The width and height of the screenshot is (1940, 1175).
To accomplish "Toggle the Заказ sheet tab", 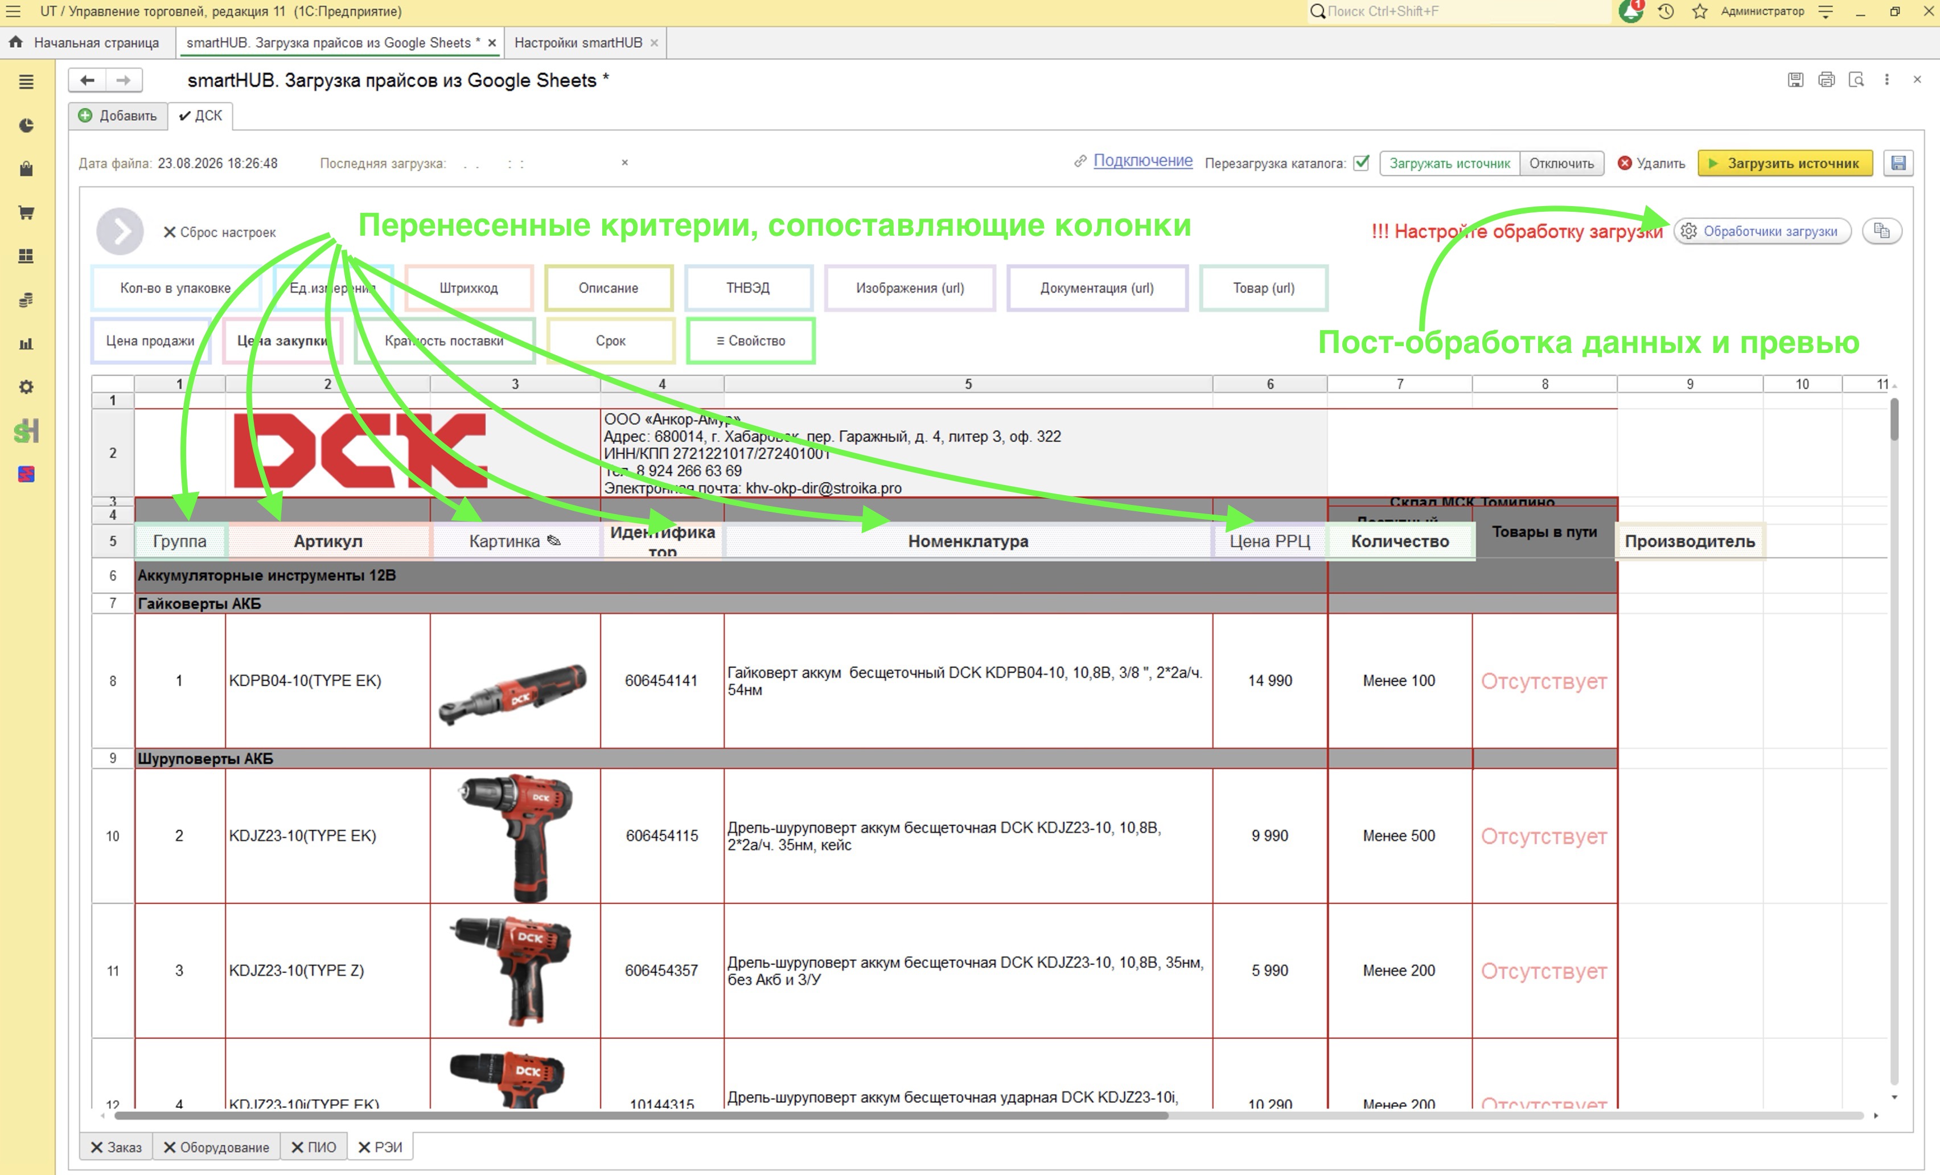I will [116, 1147].
